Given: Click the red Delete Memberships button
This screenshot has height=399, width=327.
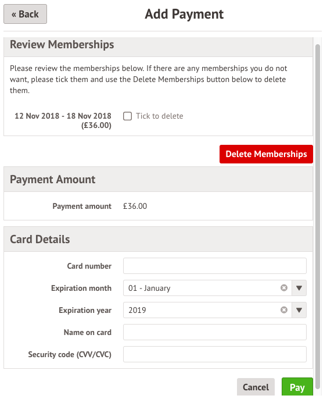Looking at the screenshot, I should 266,154.
